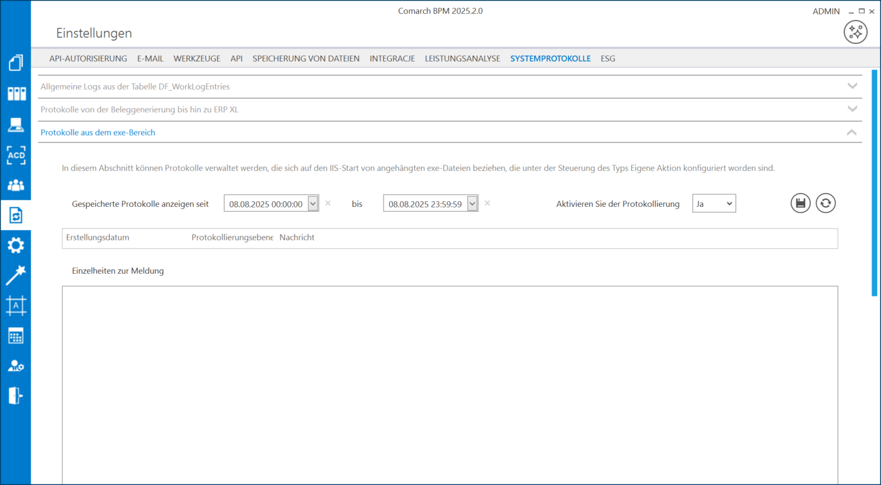881x485 pixels.
Task: Collapse 'Protokolle aus dem exe-Bereich' section
Action: pyautogui.click(x=852, y=132)
